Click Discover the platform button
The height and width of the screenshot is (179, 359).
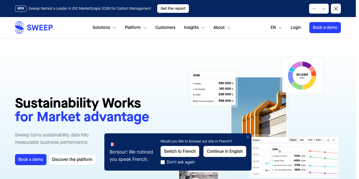point(72,160)
